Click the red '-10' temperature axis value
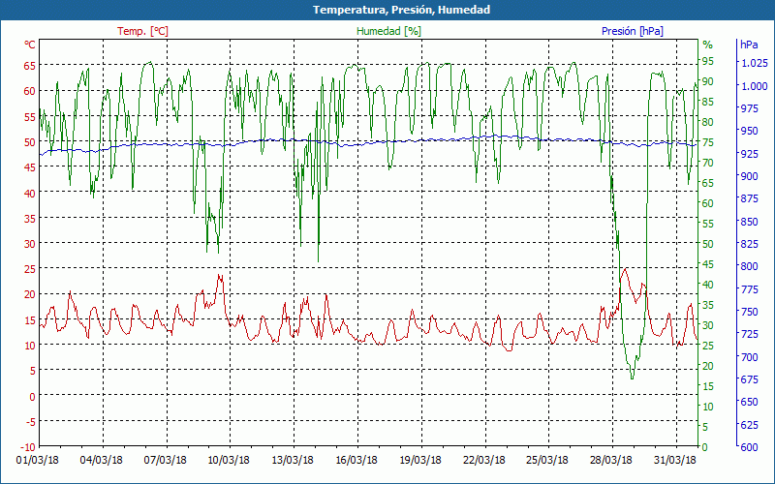 (28, 447)
